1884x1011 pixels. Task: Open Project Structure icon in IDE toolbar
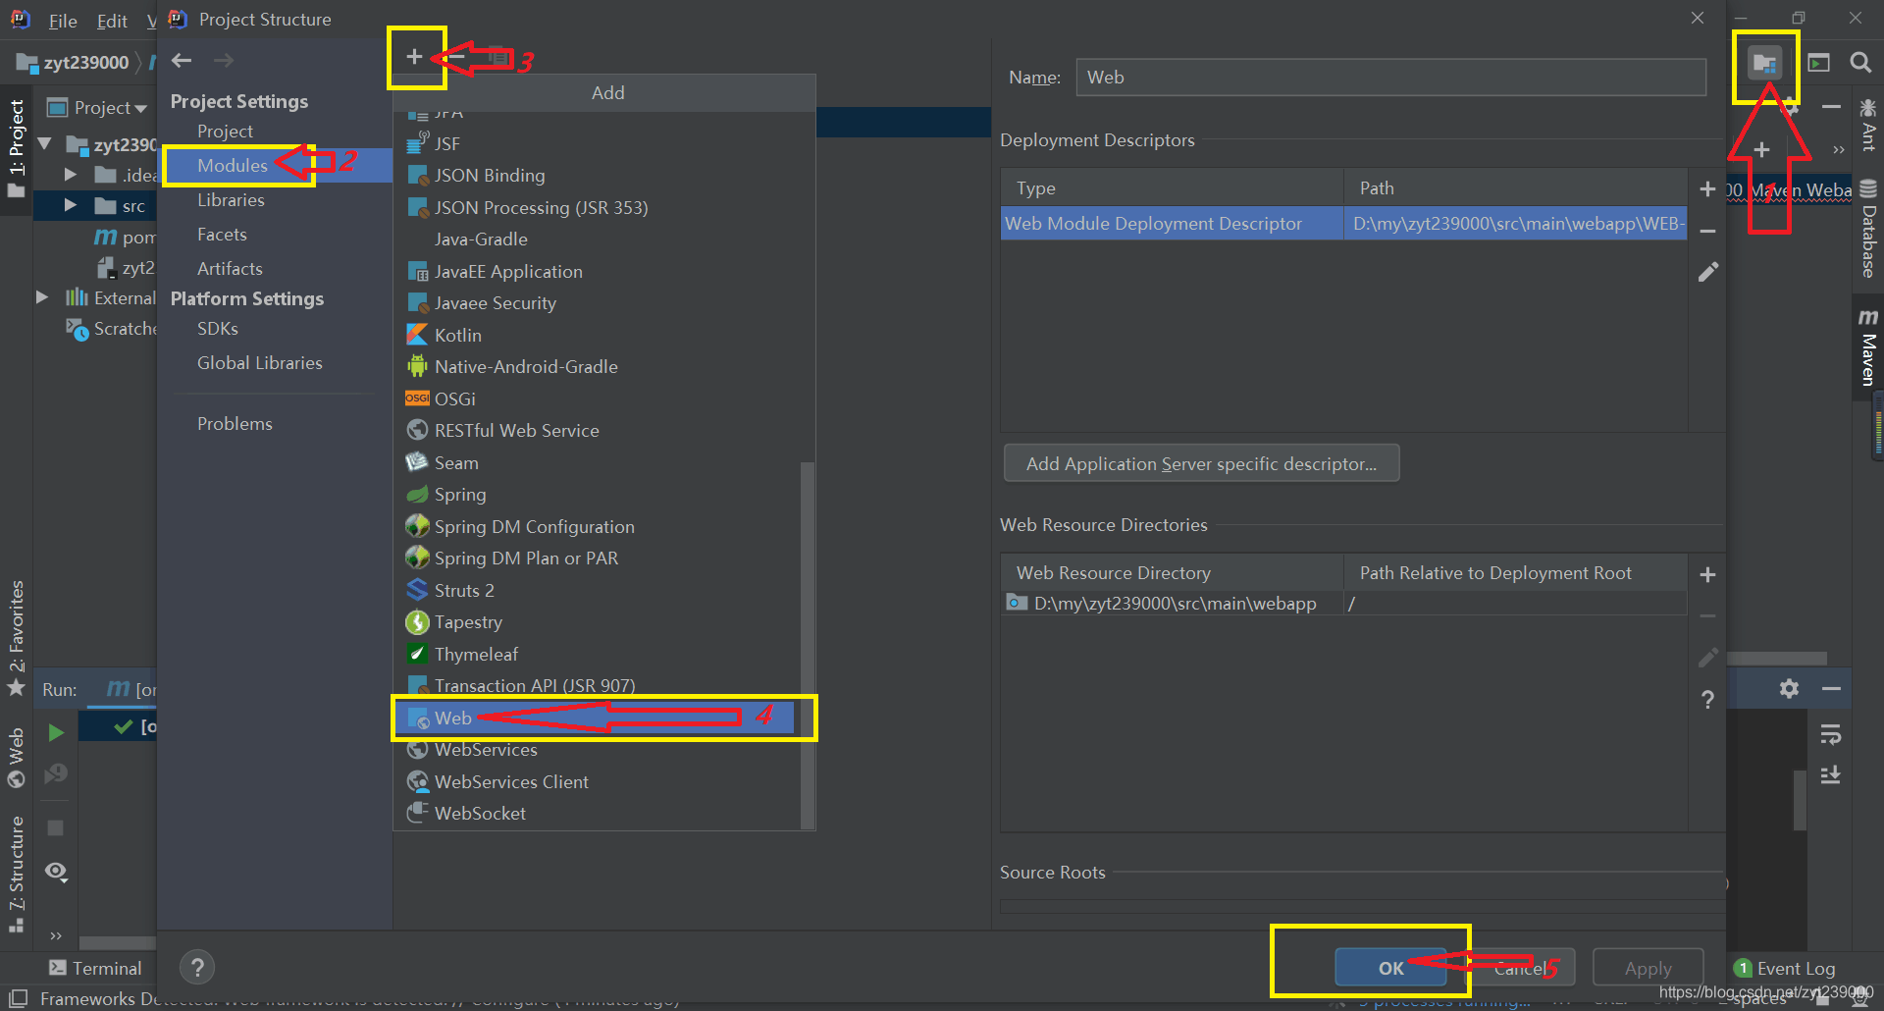1764,65
